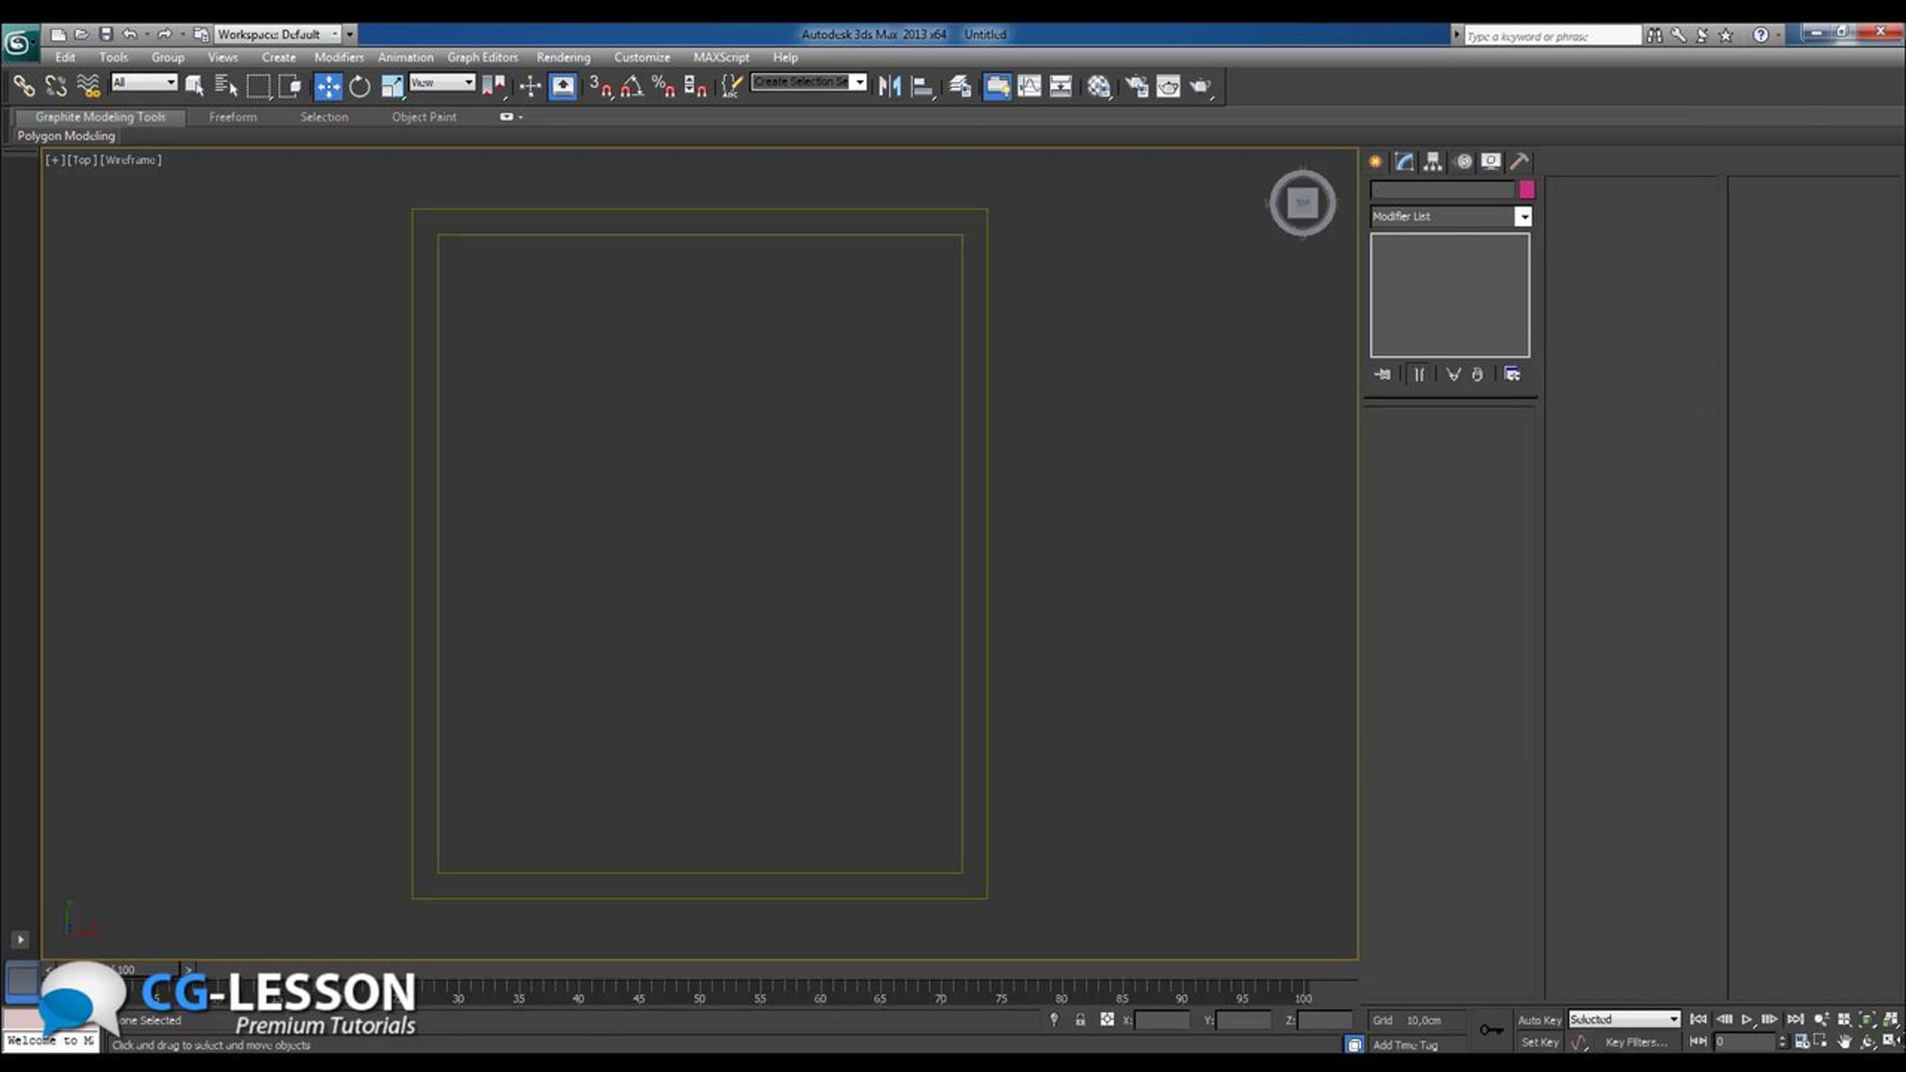Click the Align tool icon
Viewport: 1906px width, 1072px height.
pyautogui.click(x=921, y=87)
